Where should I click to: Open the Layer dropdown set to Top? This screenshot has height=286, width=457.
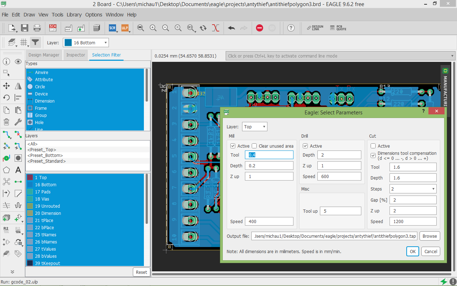[x=255, y=127]
